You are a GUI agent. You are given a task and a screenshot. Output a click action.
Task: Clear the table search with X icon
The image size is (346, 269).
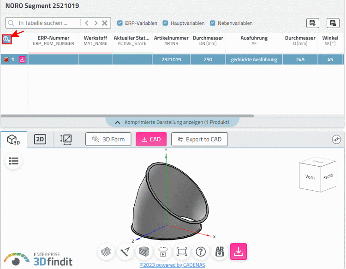105,23
